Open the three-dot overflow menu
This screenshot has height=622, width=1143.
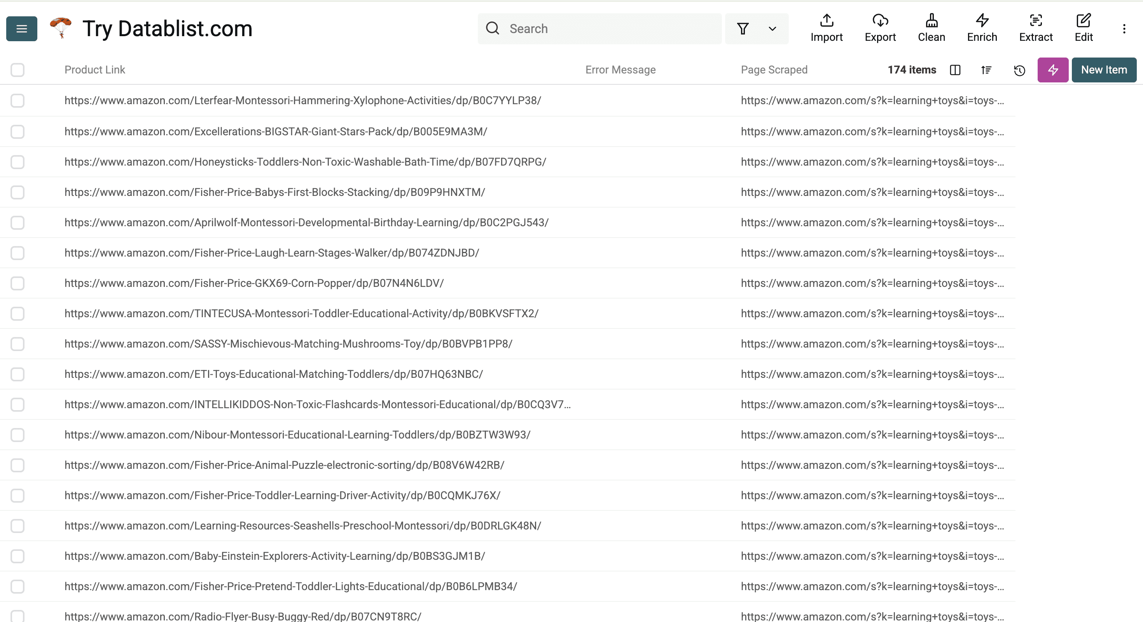(1125, 28)
